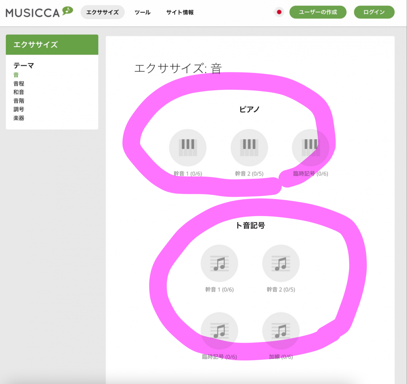Open the 和音 exercises link
This screenshot has width=407, height=384.
[x=19, y=92]
